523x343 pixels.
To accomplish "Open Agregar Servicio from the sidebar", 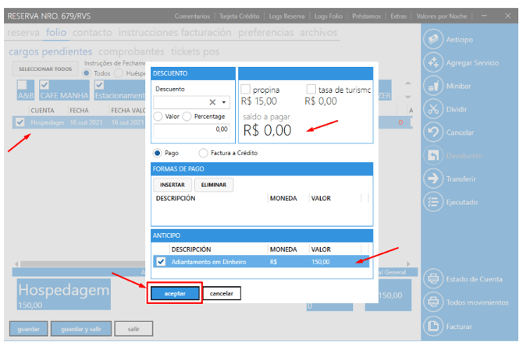I will (433, 62).
